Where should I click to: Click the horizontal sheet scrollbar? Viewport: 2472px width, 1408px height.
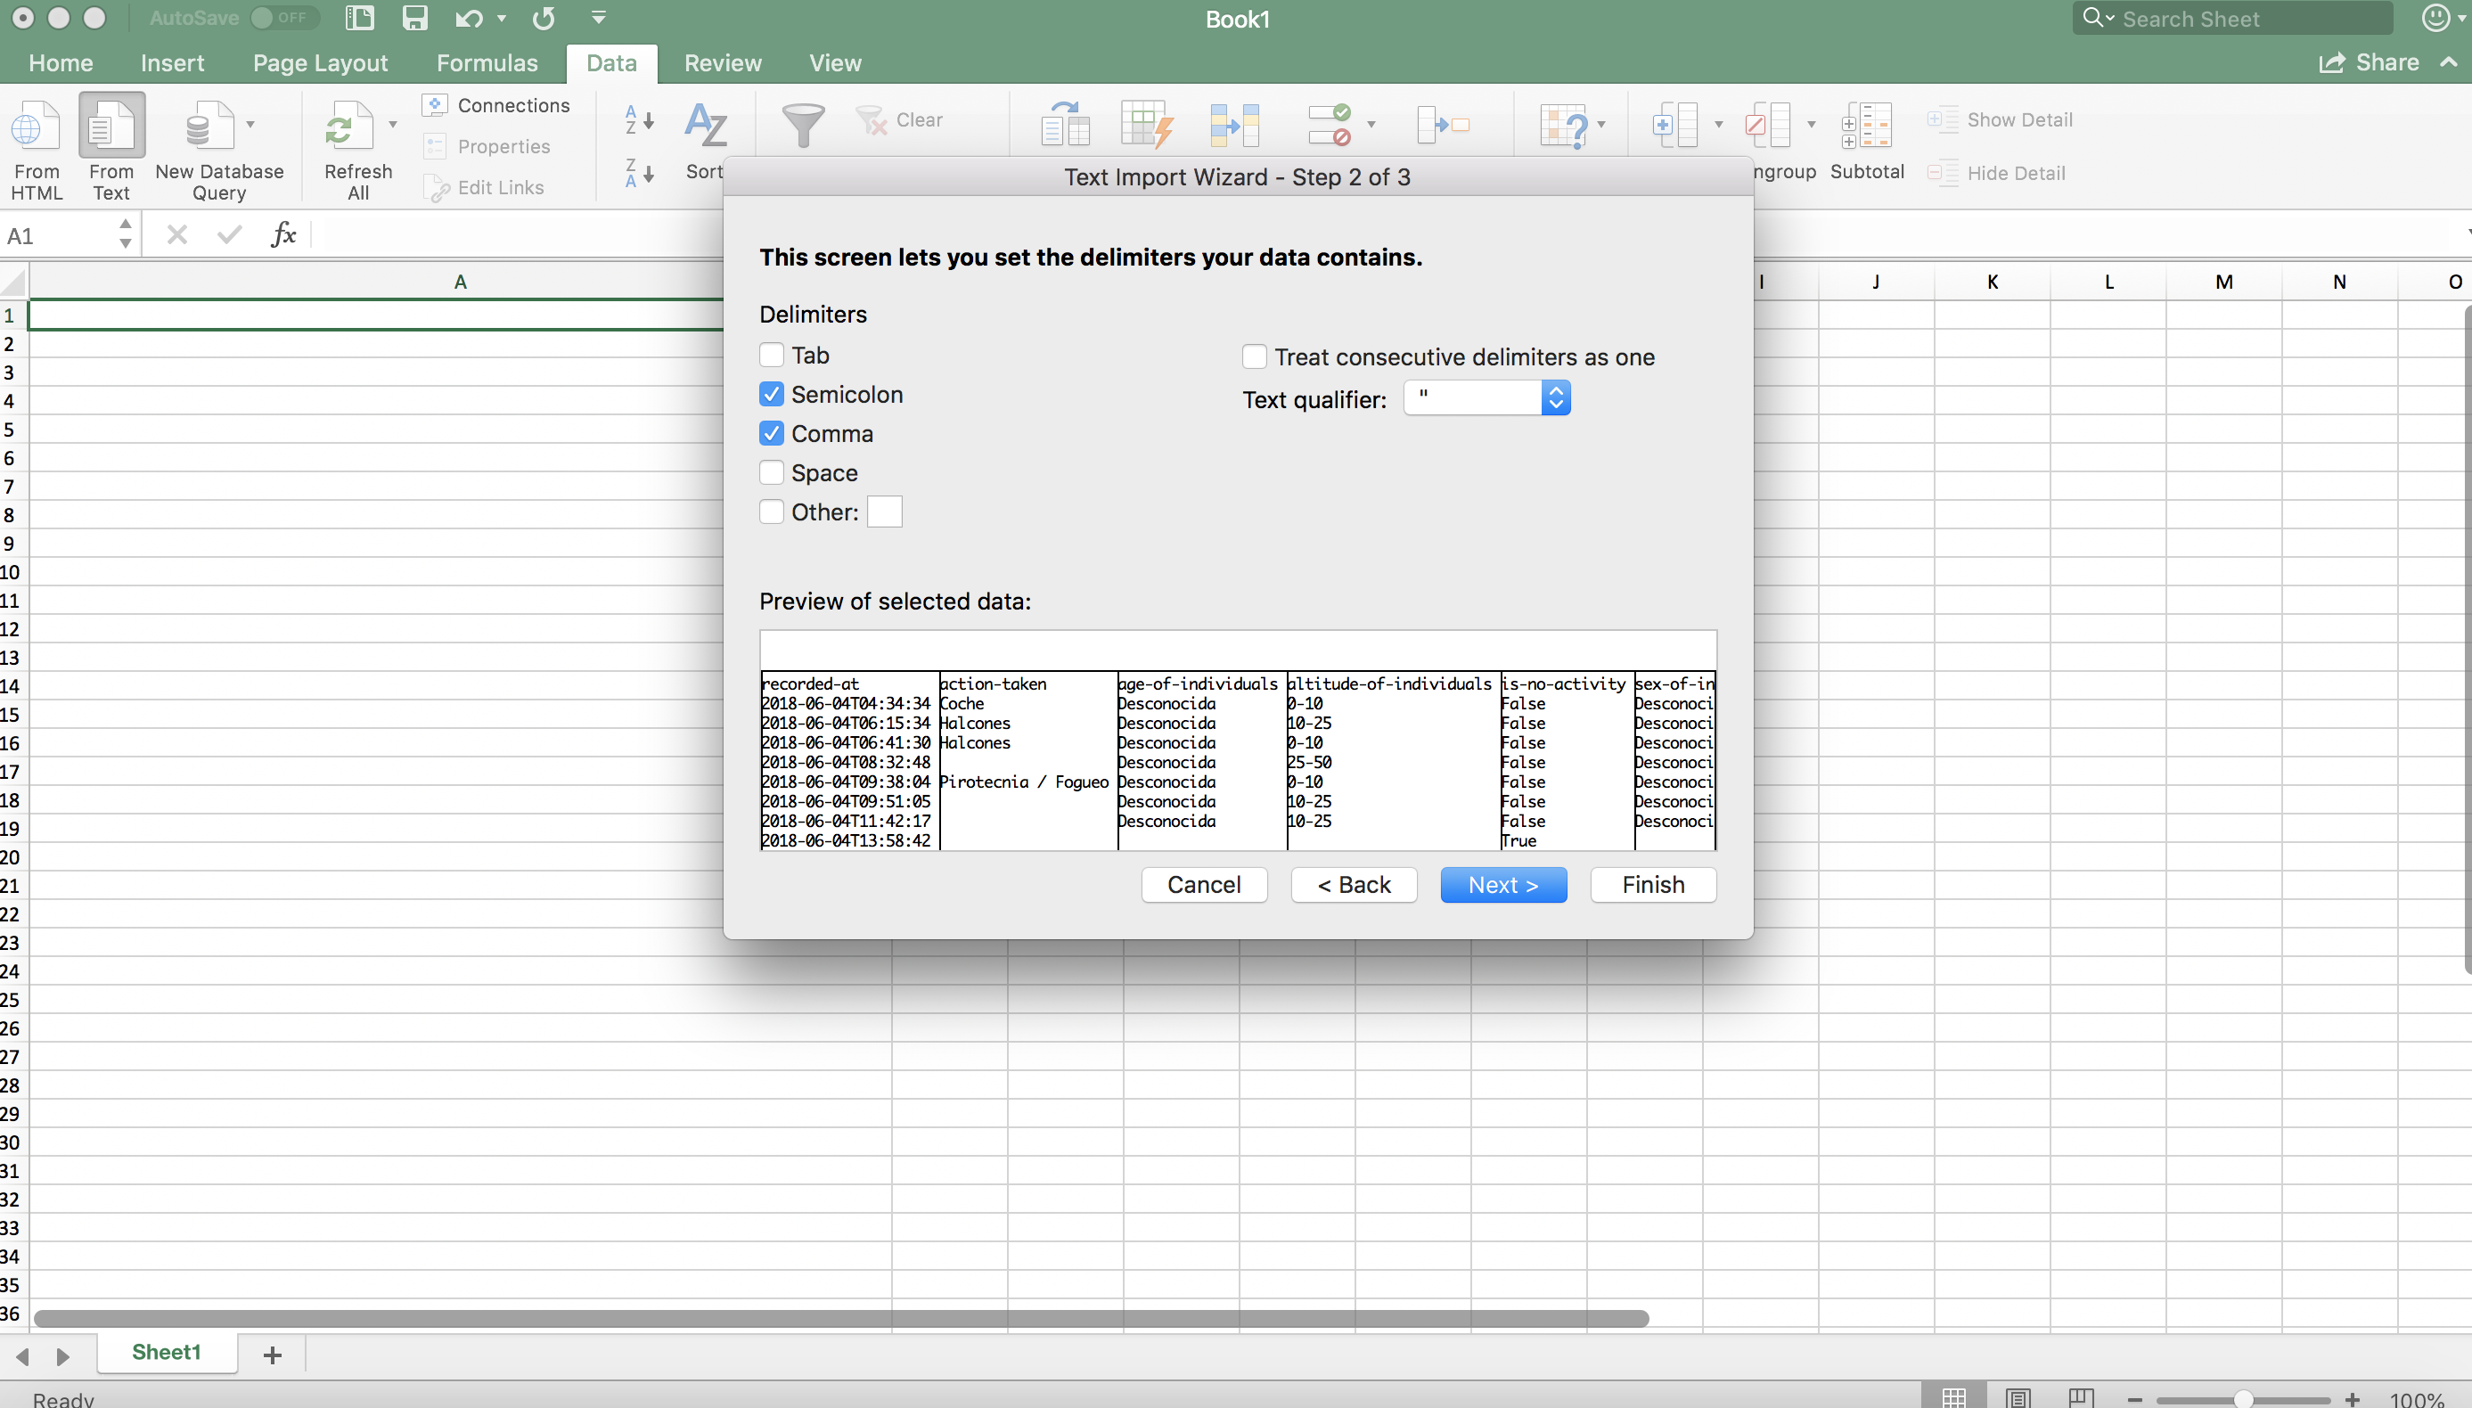pos(841,1319)
